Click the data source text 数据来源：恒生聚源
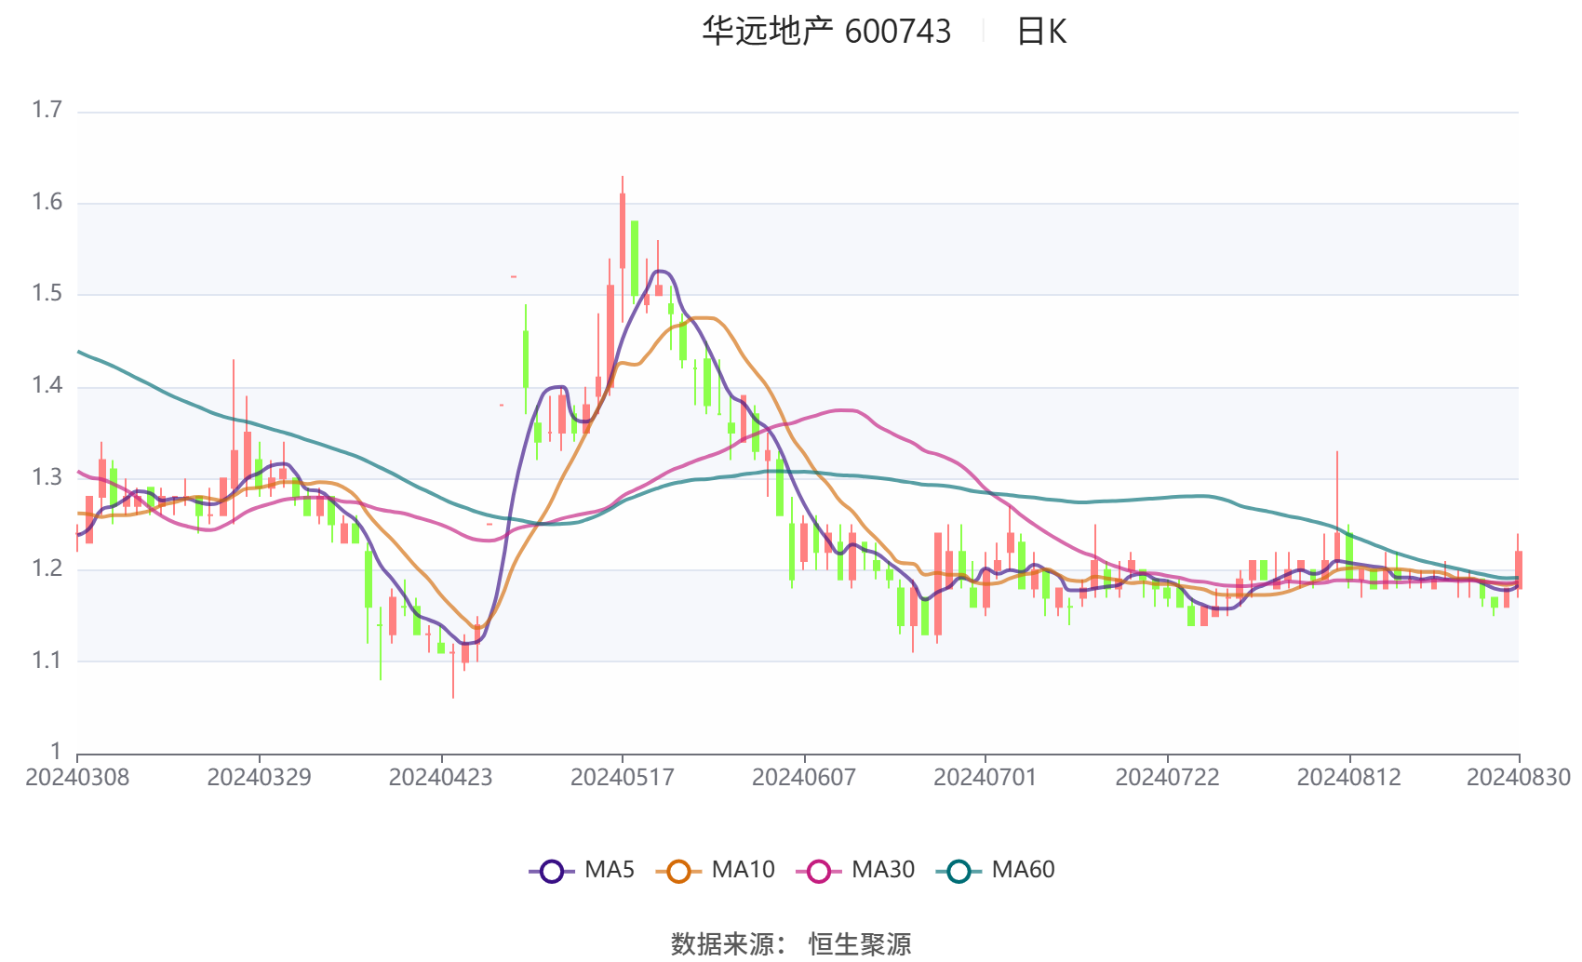 pyautogui.click(x=791, y=944)
